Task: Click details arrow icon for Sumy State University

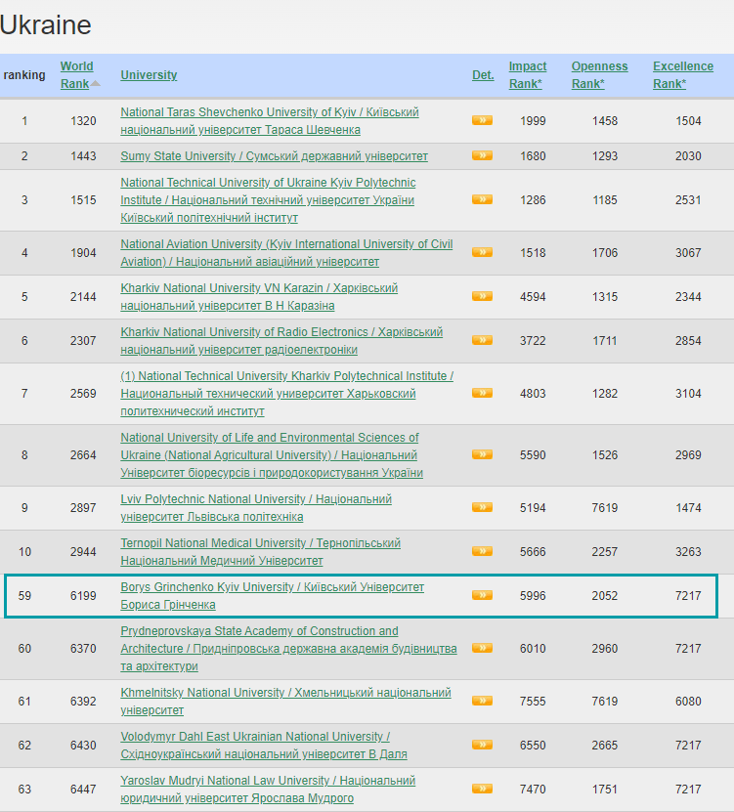Action: 482,155
